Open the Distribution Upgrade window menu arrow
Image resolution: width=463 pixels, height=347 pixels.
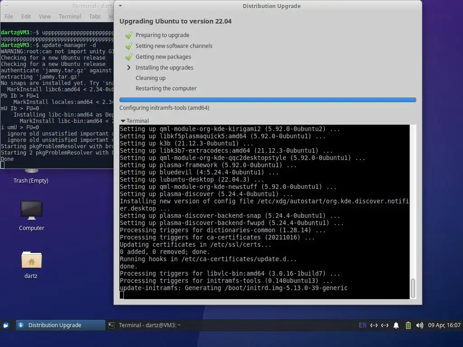tap(120, 6)
